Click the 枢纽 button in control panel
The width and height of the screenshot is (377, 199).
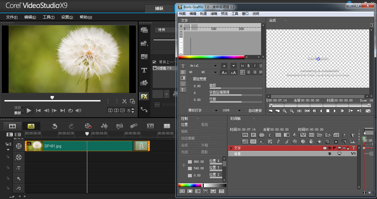[x=209, y=125]
